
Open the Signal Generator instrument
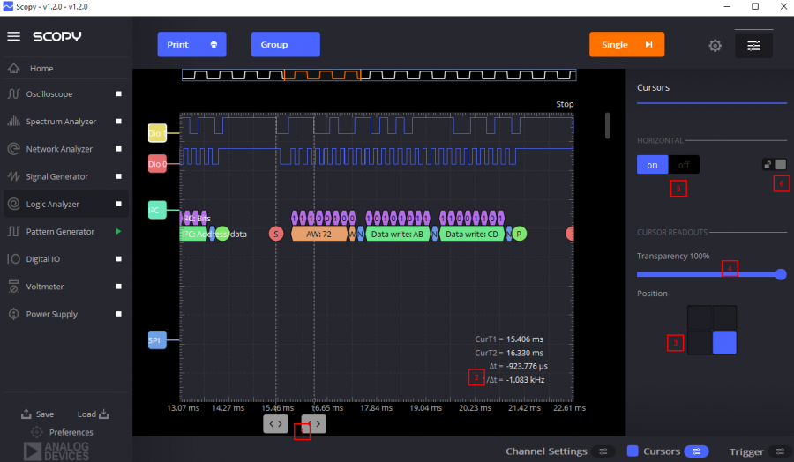56,176
